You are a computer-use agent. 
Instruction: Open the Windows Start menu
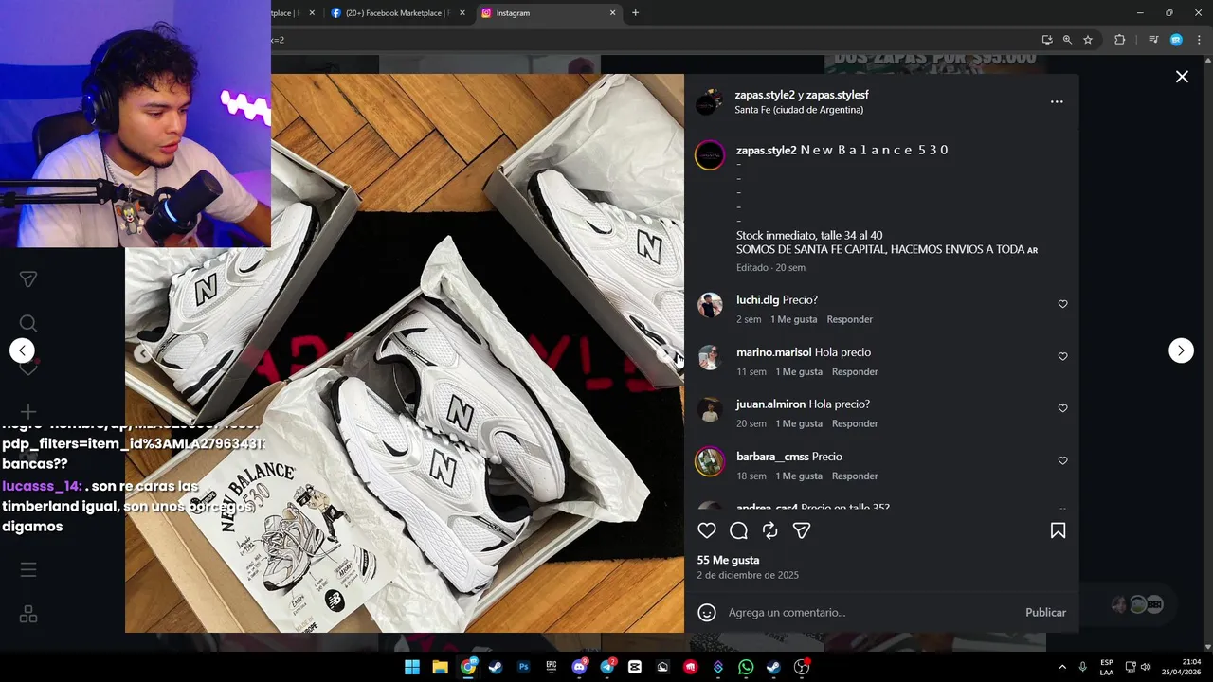(x=412, y=667)
